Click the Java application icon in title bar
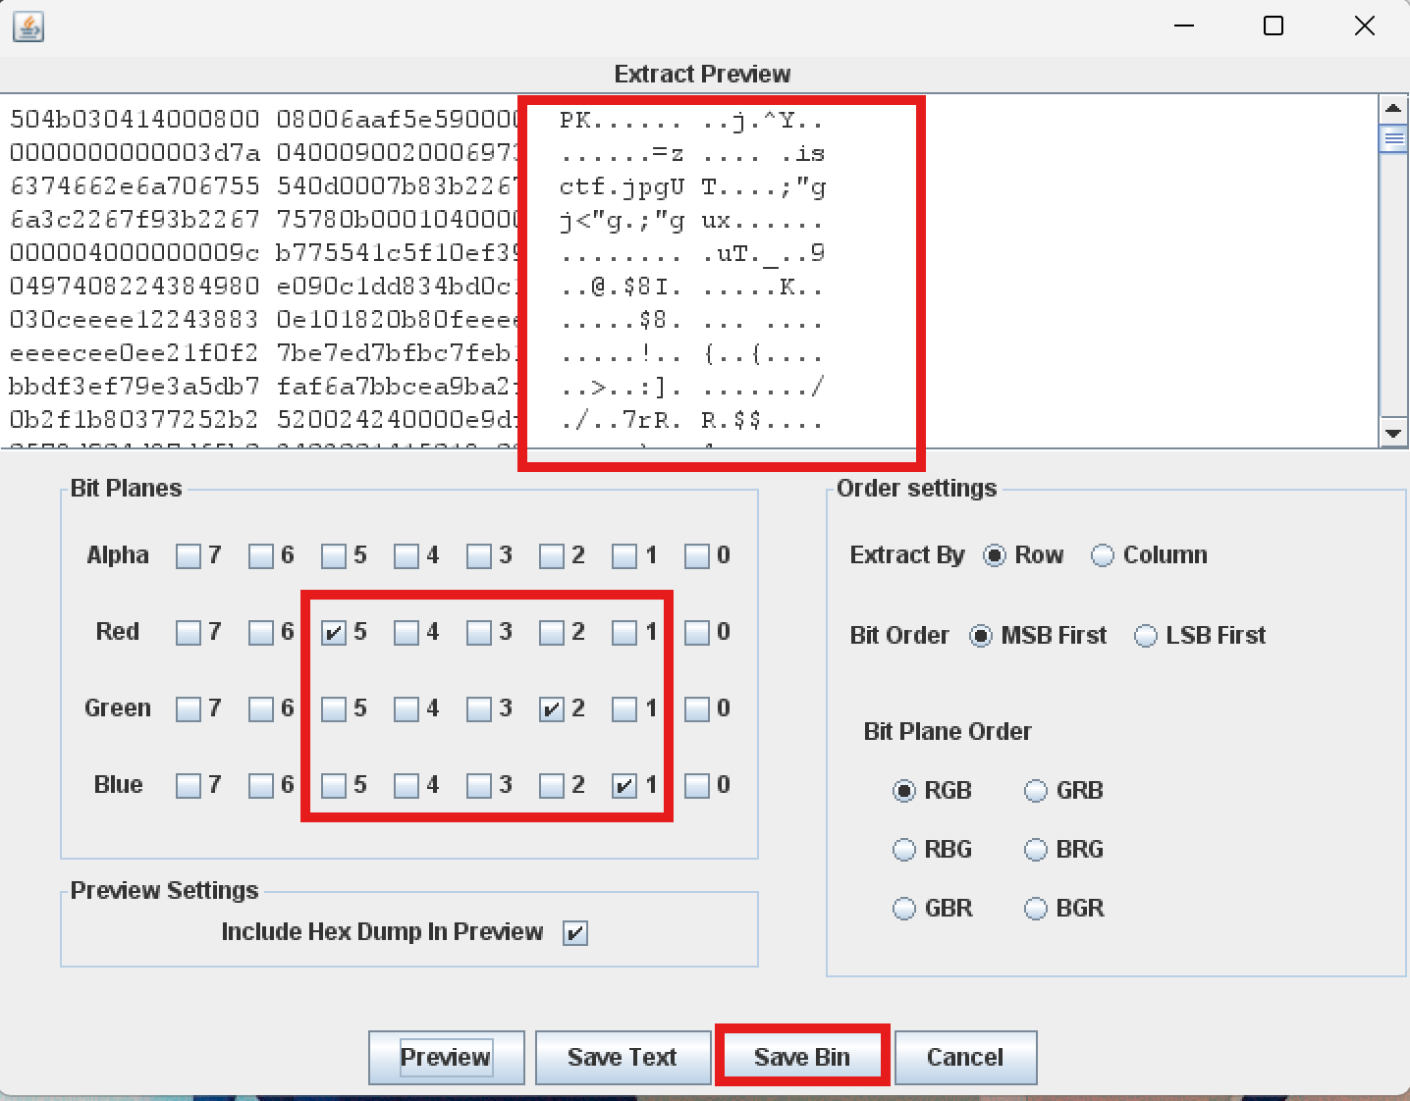The width and height of the screenshot is (1410, 1101). [x=28, y=26]
